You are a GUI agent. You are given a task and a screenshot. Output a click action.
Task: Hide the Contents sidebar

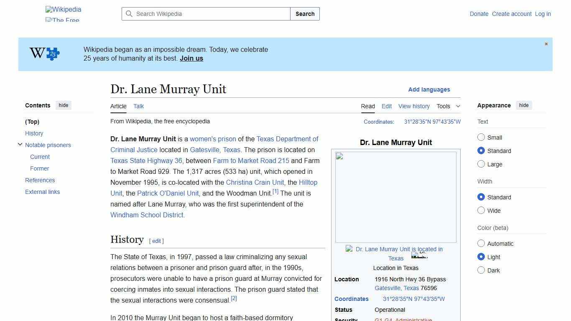(x=63, y=105)
